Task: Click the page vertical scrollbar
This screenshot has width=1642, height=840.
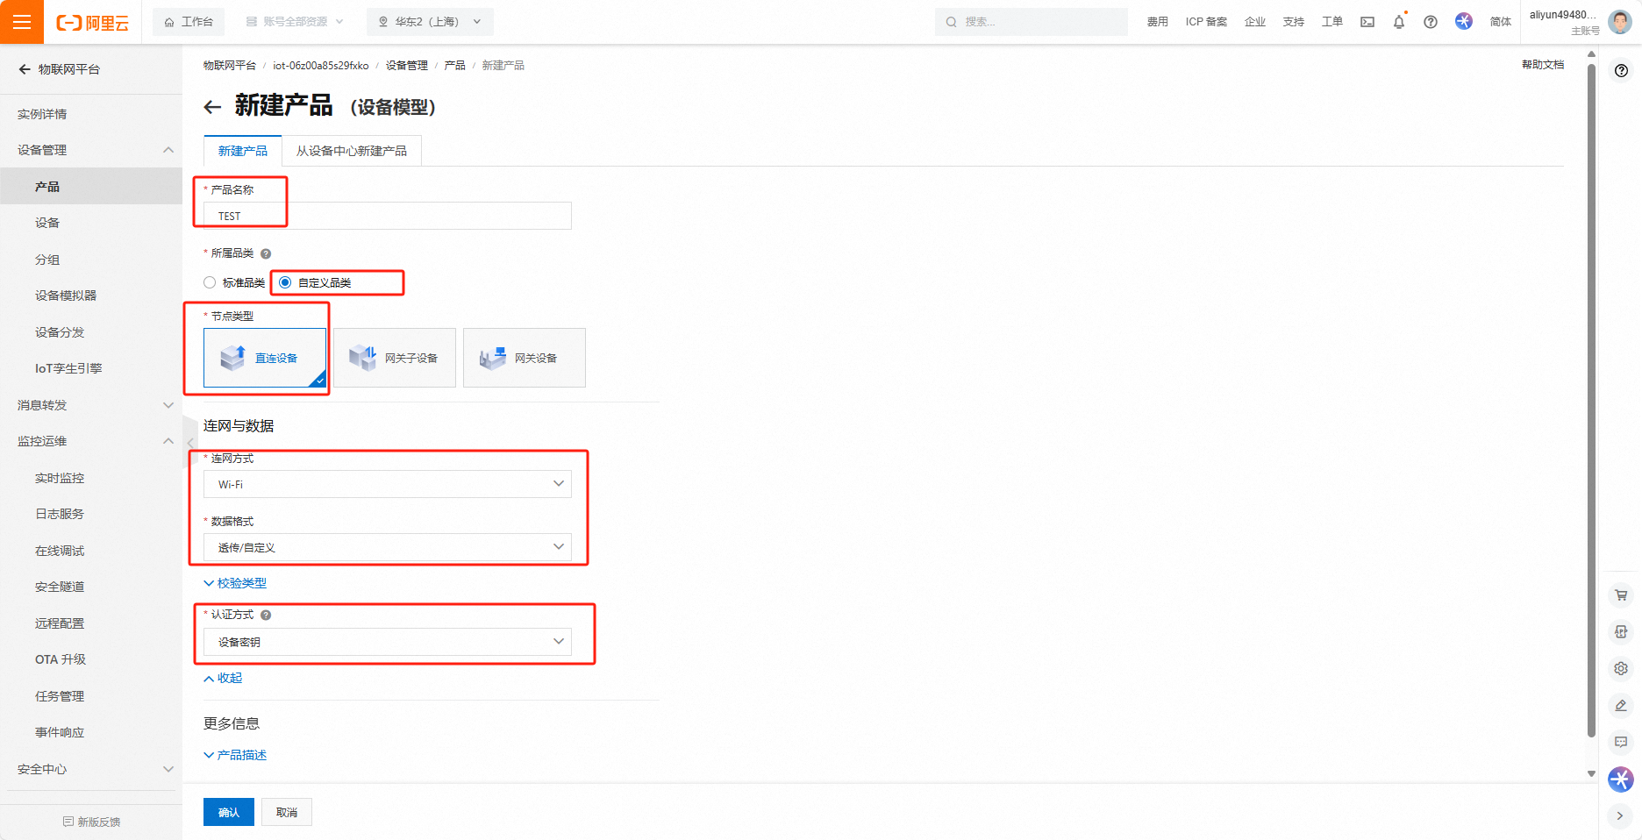Action: (1591, 401)
